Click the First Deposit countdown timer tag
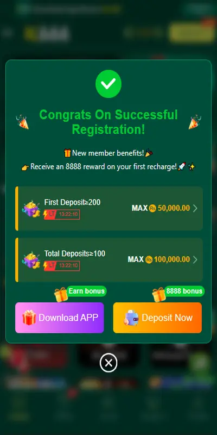This screenshot has width=217, height=435. pos(62,214)
